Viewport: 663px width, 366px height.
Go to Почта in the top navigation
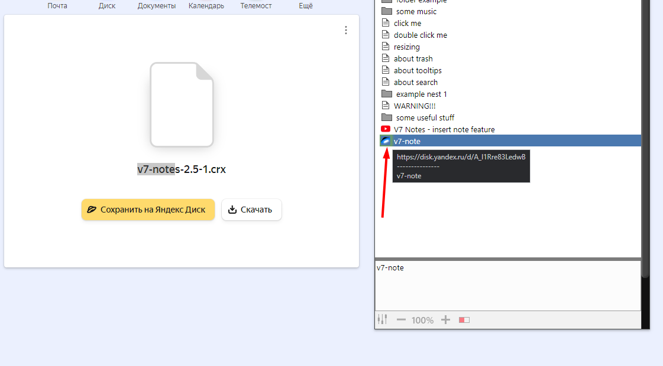(x=57, y=6)
